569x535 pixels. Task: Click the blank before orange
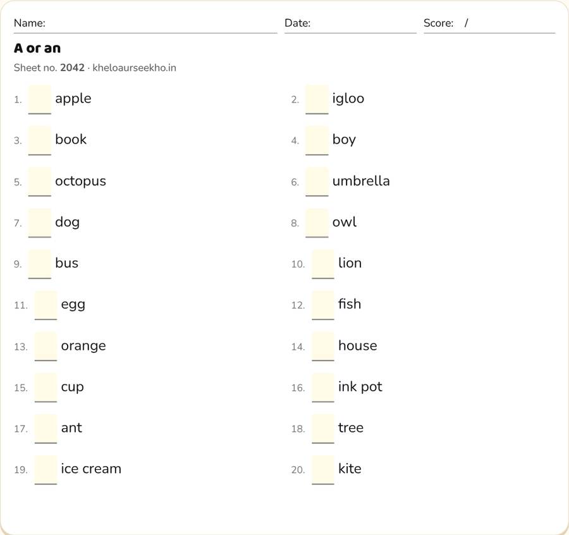46,347
